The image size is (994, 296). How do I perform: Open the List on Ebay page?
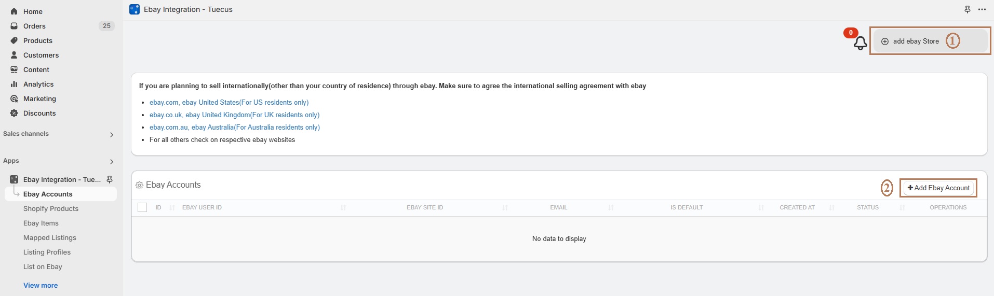coord(43,266)
